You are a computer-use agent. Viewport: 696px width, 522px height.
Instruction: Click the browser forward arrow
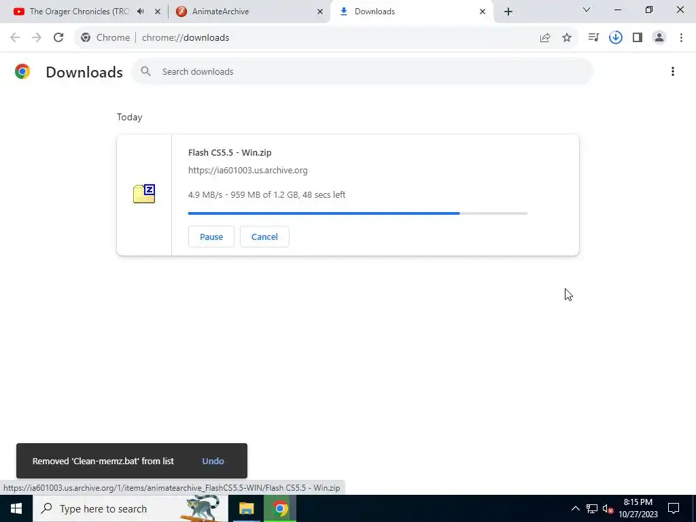37,38
